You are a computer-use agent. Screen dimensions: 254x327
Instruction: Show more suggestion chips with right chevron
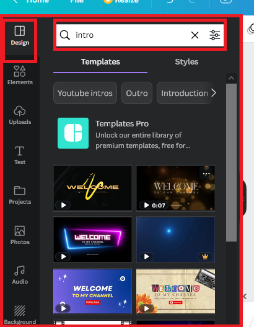[214, 93]
